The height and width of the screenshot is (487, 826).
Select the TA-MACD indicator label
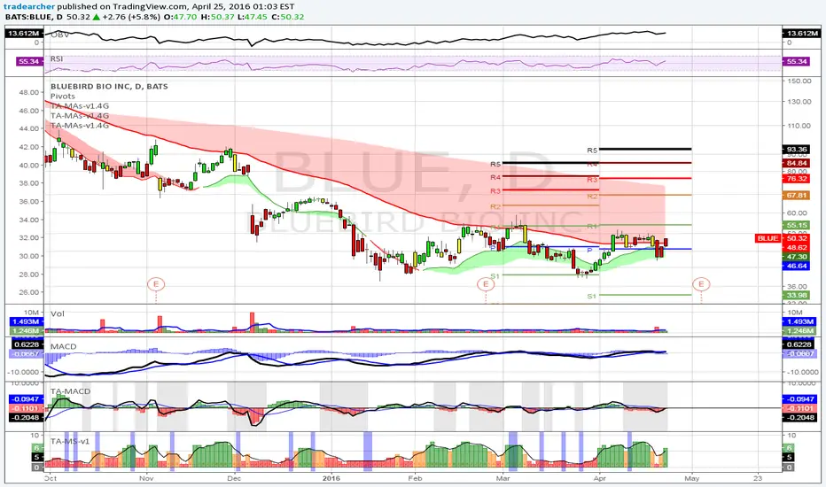click(71, 391)
